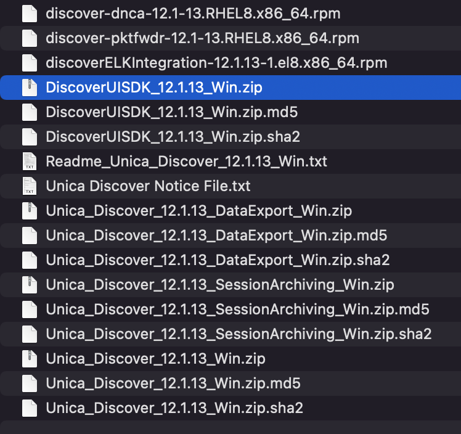
Task: Select file name Unica_Discover_12.1.13_Win.zip
Action: pos(156,359)
